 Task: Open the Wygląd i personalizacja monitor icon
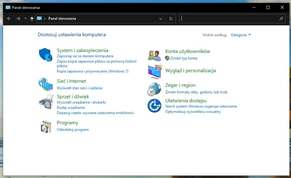pos(155,72)
